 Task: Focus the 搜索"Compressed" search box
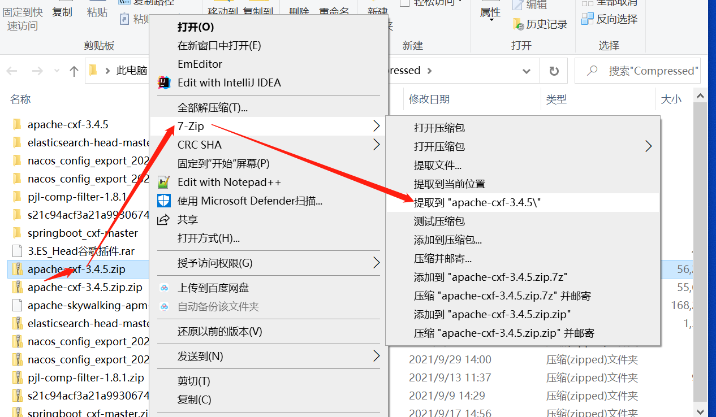click(x=637, y=71)
